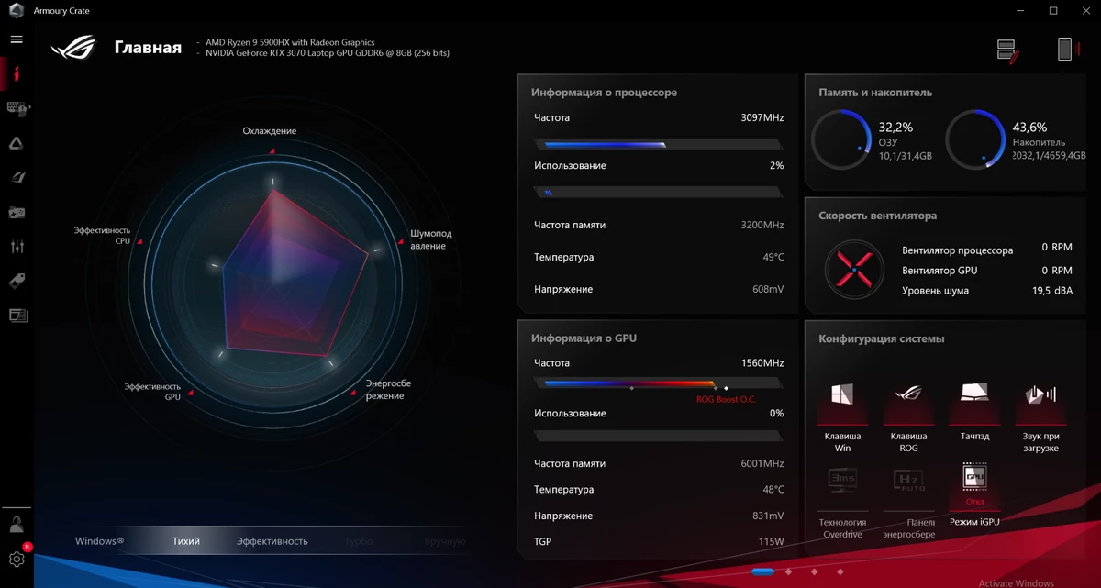Click the ОЗУ 32,2% ring gauge
The height and width of the screenshot is (588, 1101).
(x=841, y=140)
